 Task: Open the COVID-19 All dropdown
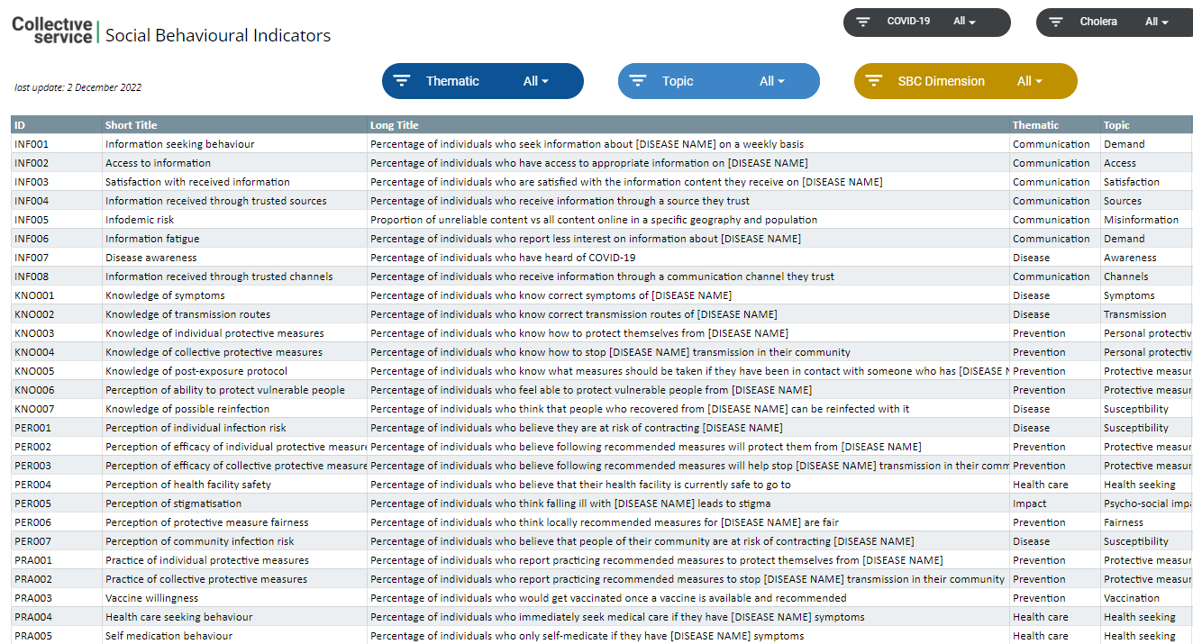pyautogui.click(x=965, y=22)
